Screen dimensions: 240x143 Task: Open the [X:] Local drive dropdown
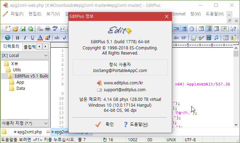(25, 56)
